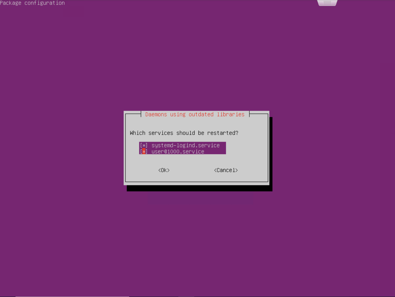
Task: Click the "Daemons using outdated libraries" title
Action: tap(195, 114)
